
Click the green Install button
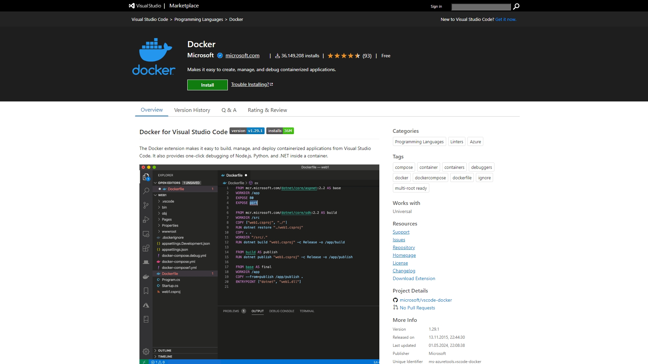coord(208,85)
